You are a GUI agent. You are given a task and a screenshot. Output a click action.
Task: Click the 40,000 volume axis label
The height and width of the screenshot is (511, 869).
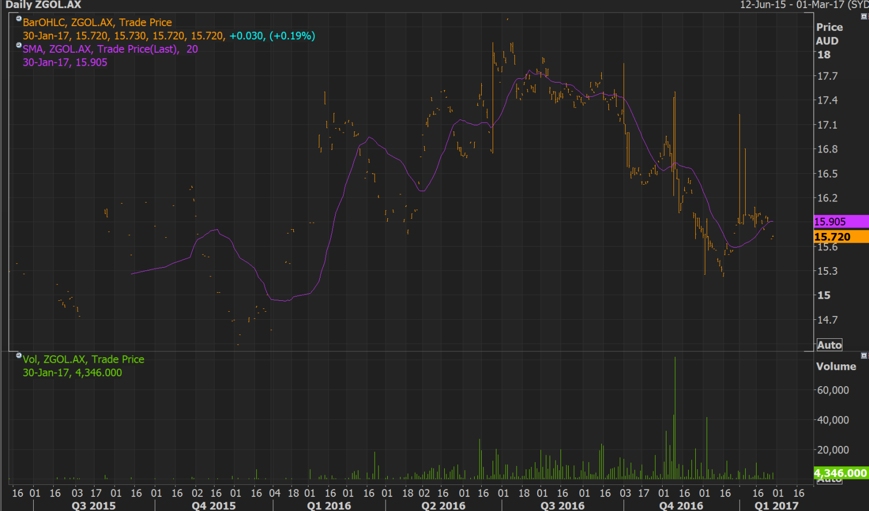point(833,420)
